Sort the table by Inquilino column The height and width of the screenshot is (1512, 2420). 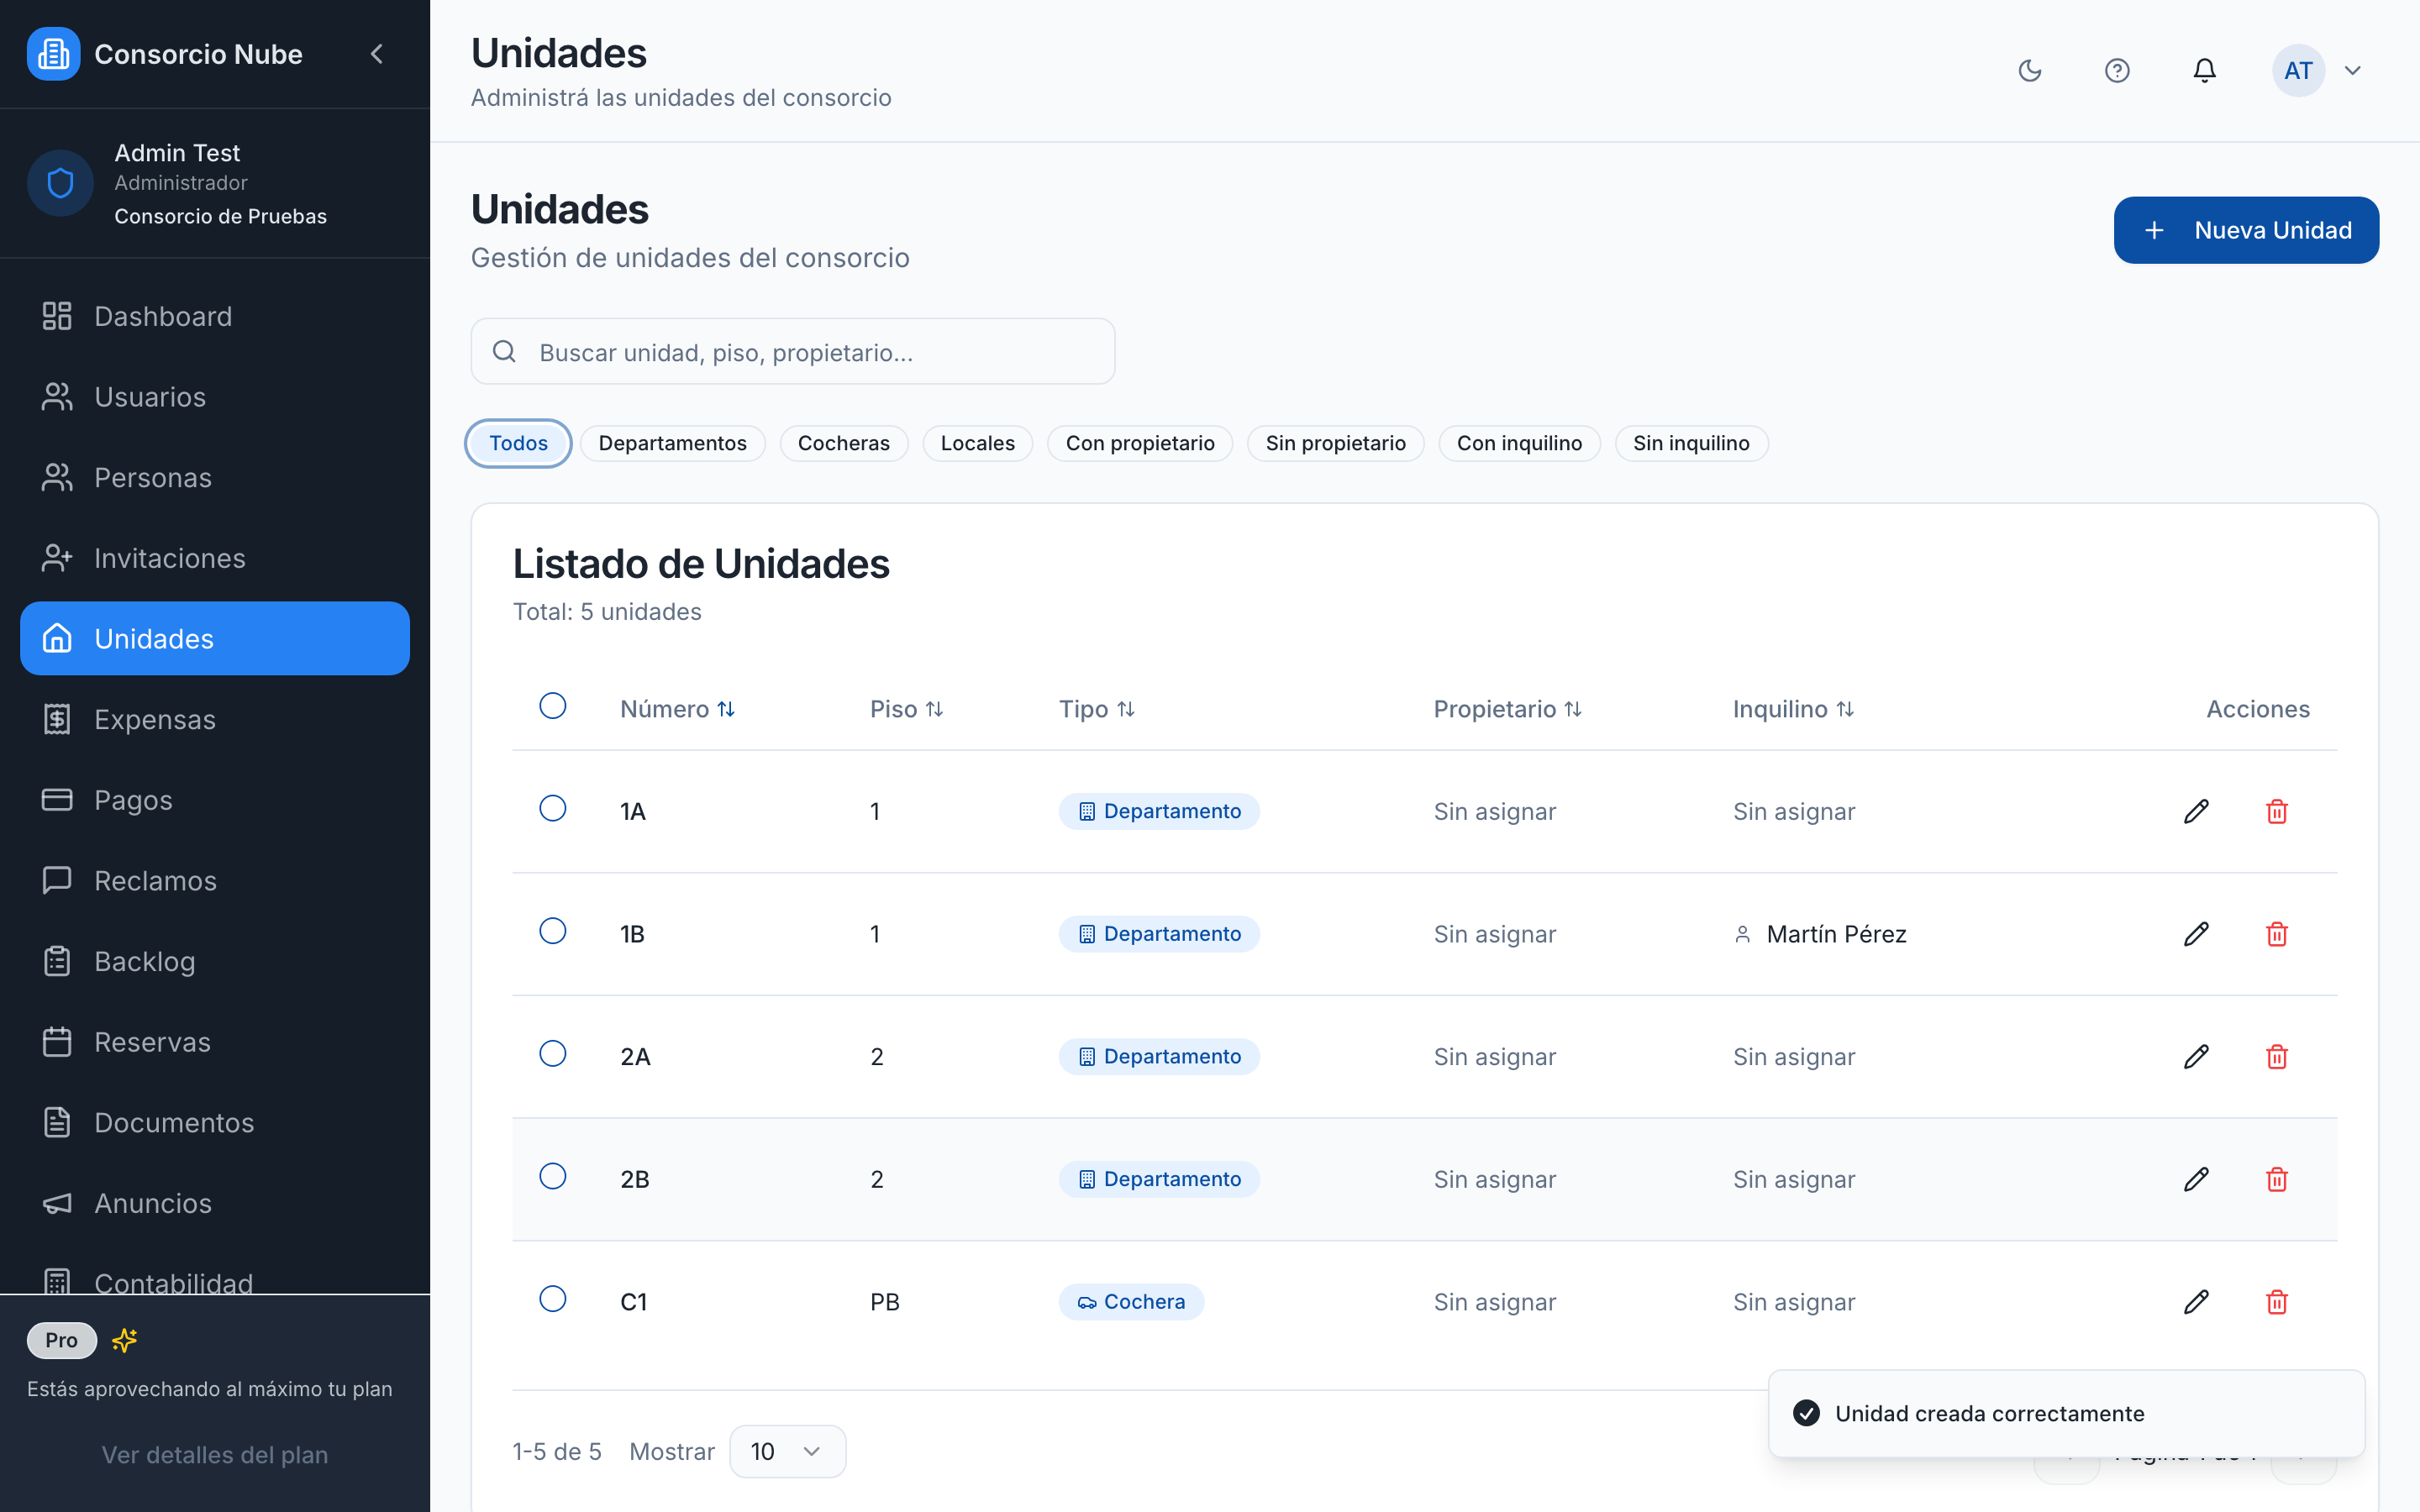[x=1794, y=709]
